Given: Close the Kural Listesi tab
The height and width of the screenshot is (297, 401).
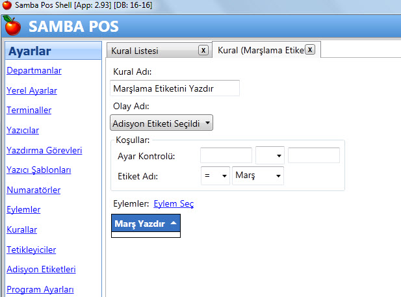Looking at the screenshot, I should click(x=203, y=50).
